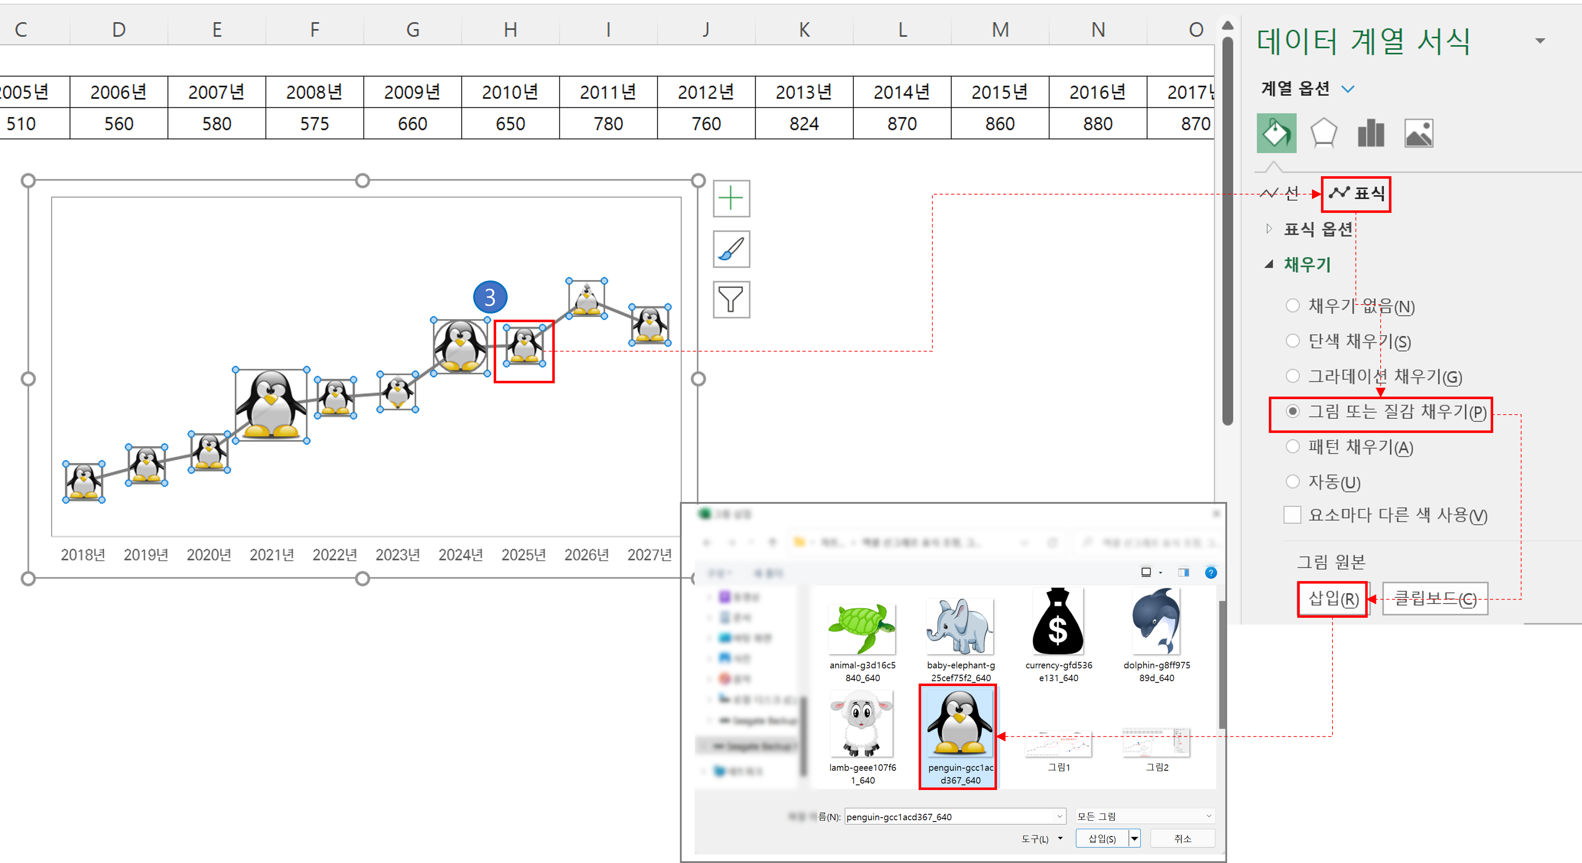Enable 요소마다 다른 색 사용 checkbox
The width and height of the screenshot is (1582, 863).
coord(1292,515)
